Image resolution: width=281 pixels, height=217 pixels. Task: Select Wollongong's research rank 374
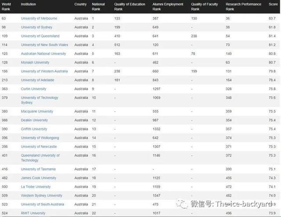229,138
